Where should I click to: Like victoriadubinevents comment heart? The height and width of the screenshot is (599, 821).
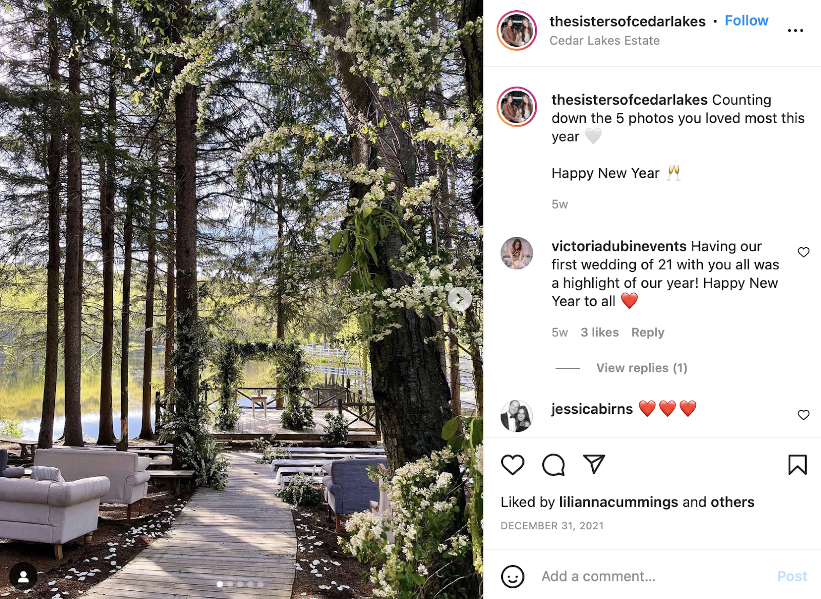click(804, 252)
